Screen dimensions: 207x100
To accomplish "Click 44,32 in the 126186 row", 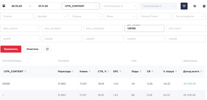I will pyautogui.click(x=167, y=84).
